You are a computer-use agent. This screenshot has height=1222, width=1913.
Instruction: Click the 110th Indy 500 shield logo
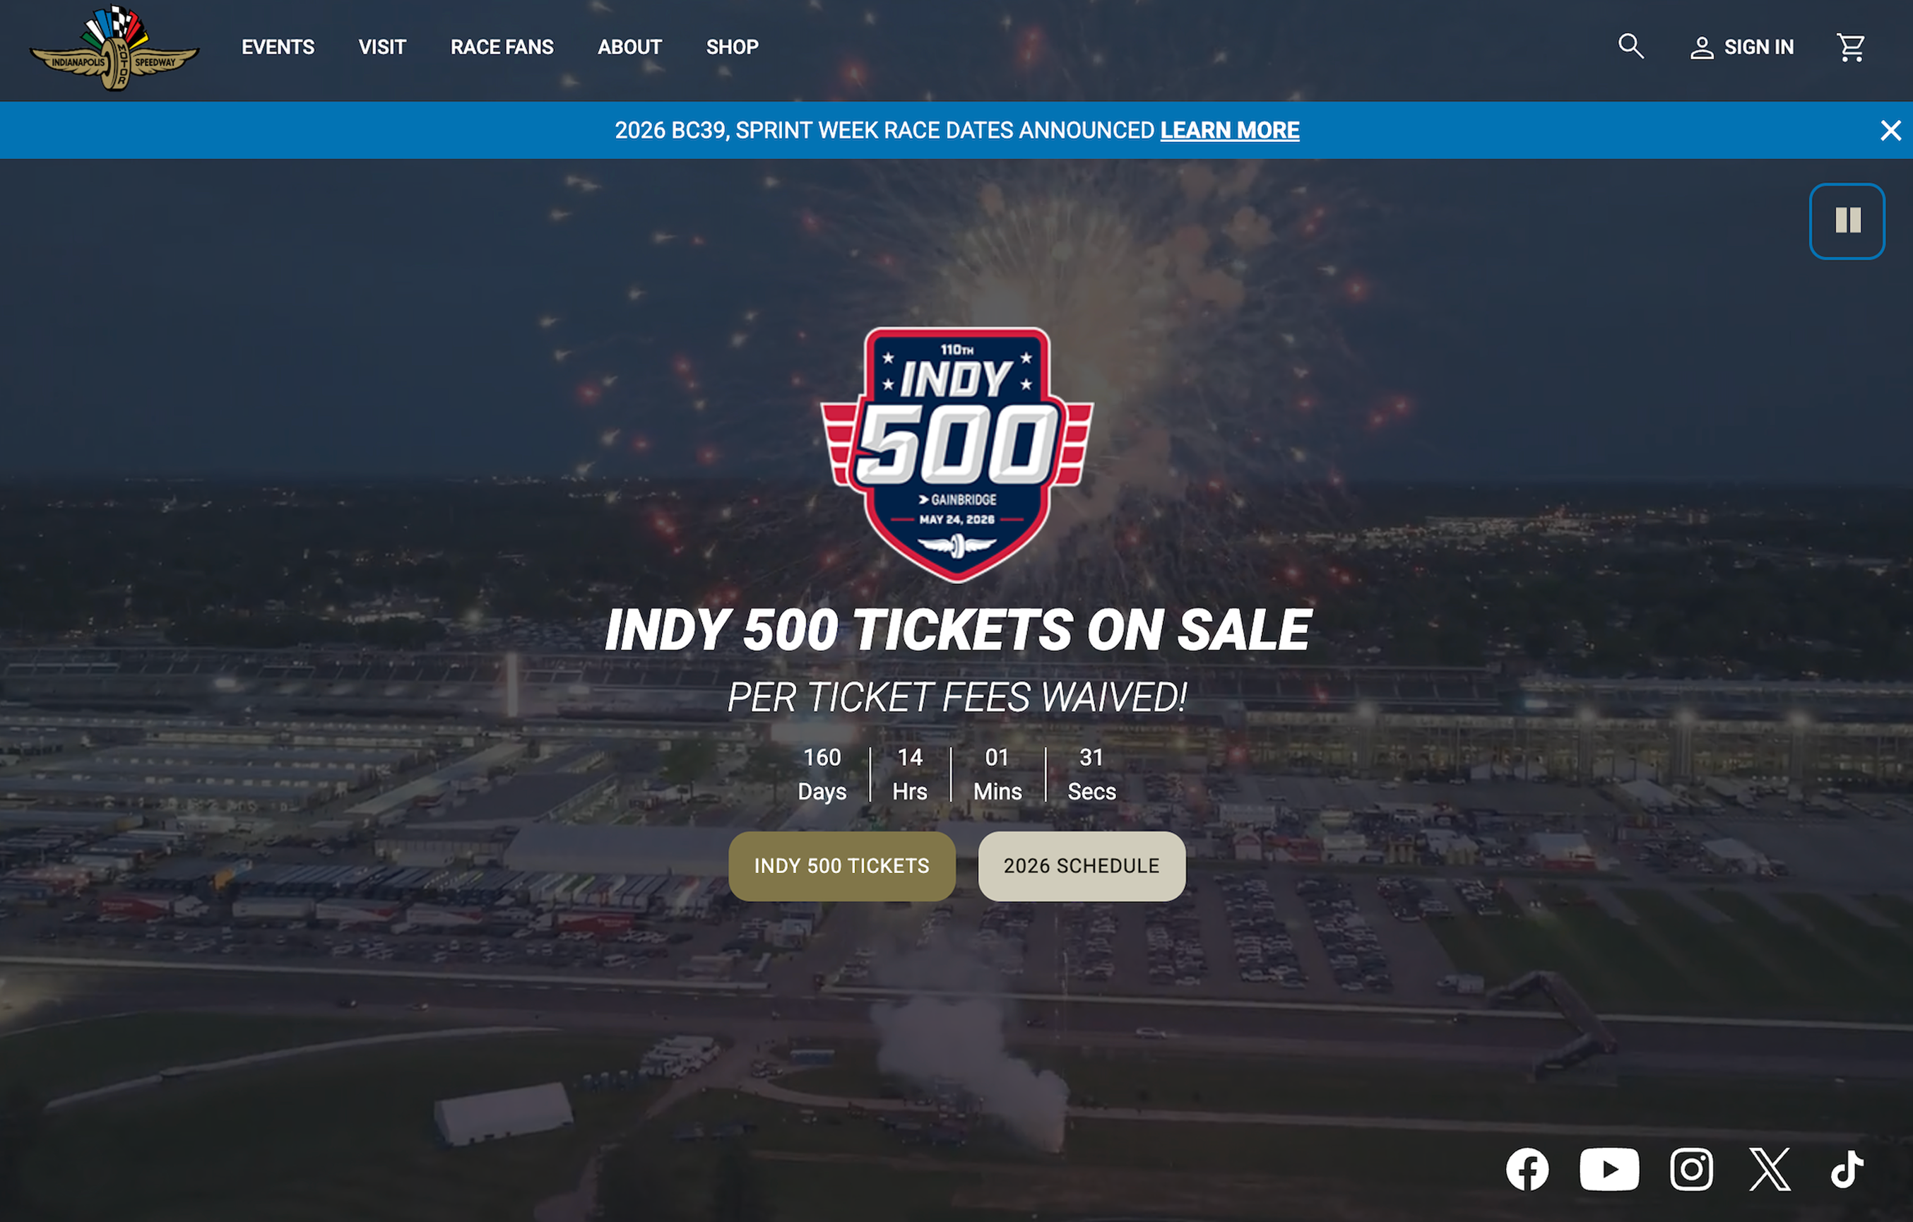pyautogui.click(x=957, y=454)
